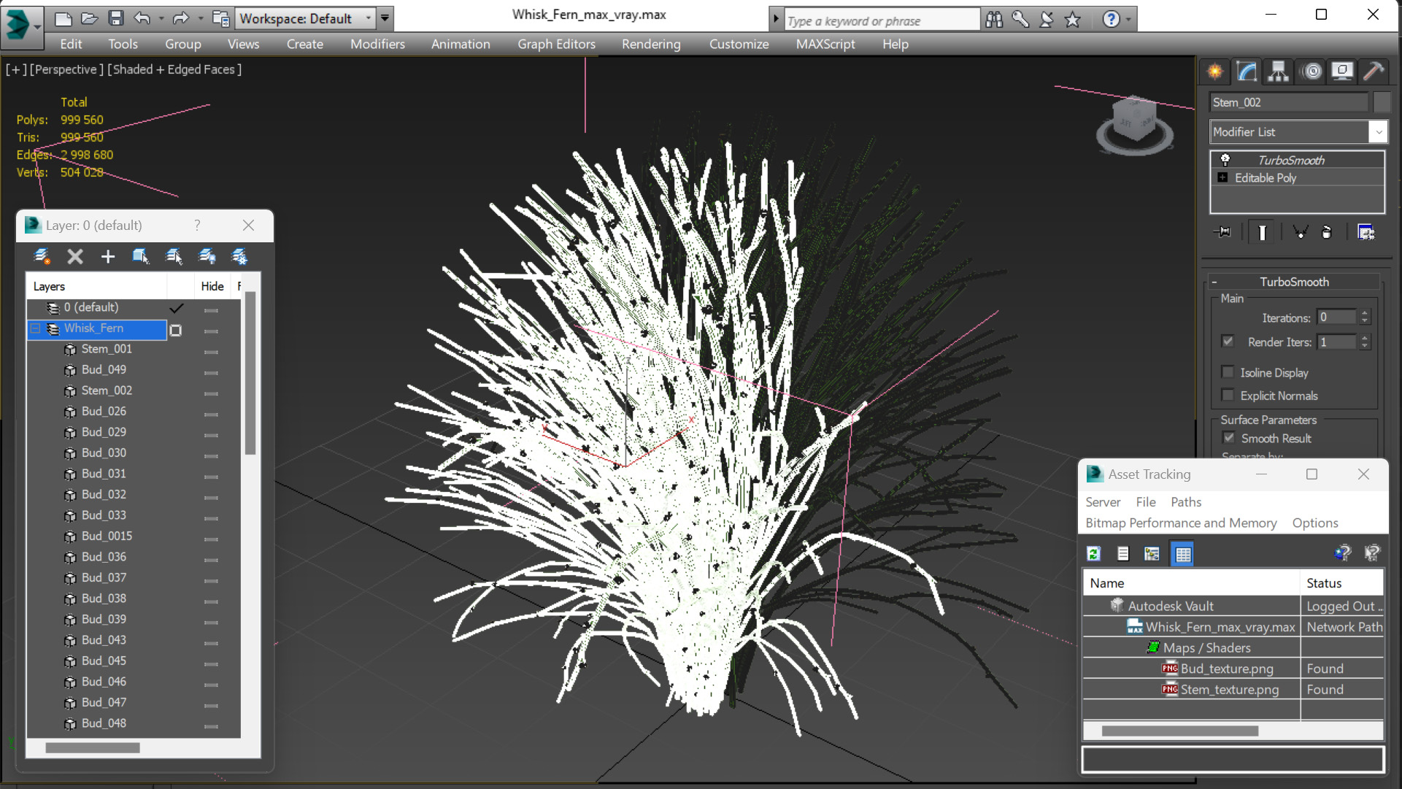Click Add Selected Objects plus icon

coord(108,256)
